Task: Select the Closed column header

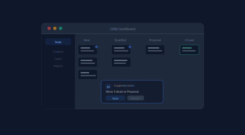Action: click(x=189, y=40)
